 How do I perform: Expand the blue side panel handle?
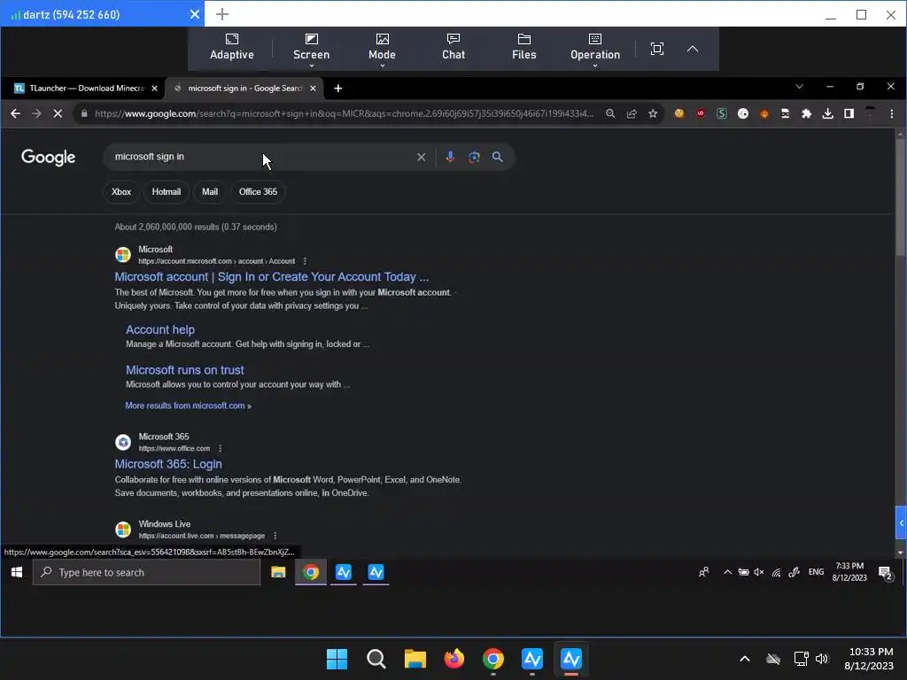coord(901,523)
